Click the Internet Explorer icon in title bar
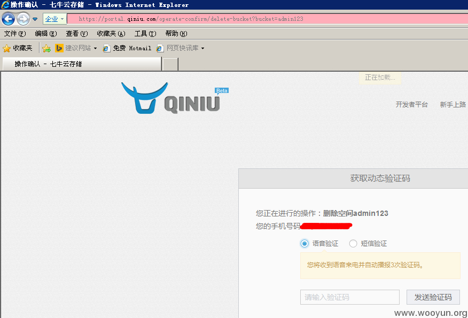The height and width of the screenshot is (318, 468). pos(5,4)
